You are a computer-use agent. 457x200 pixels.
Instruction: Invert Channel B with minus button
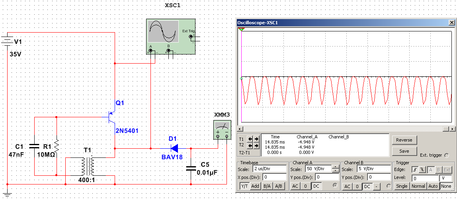[377, 186]
